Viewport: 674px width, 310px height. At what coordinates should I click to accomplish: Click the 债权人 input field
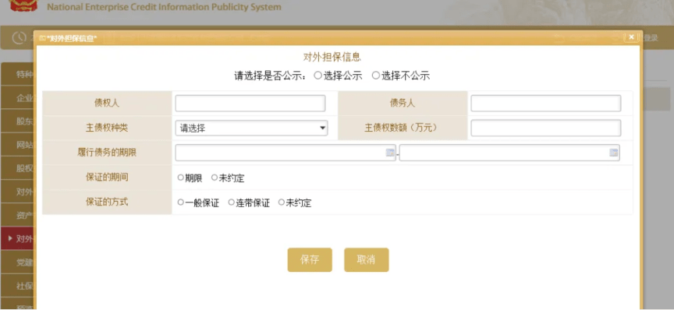[250, 104]
